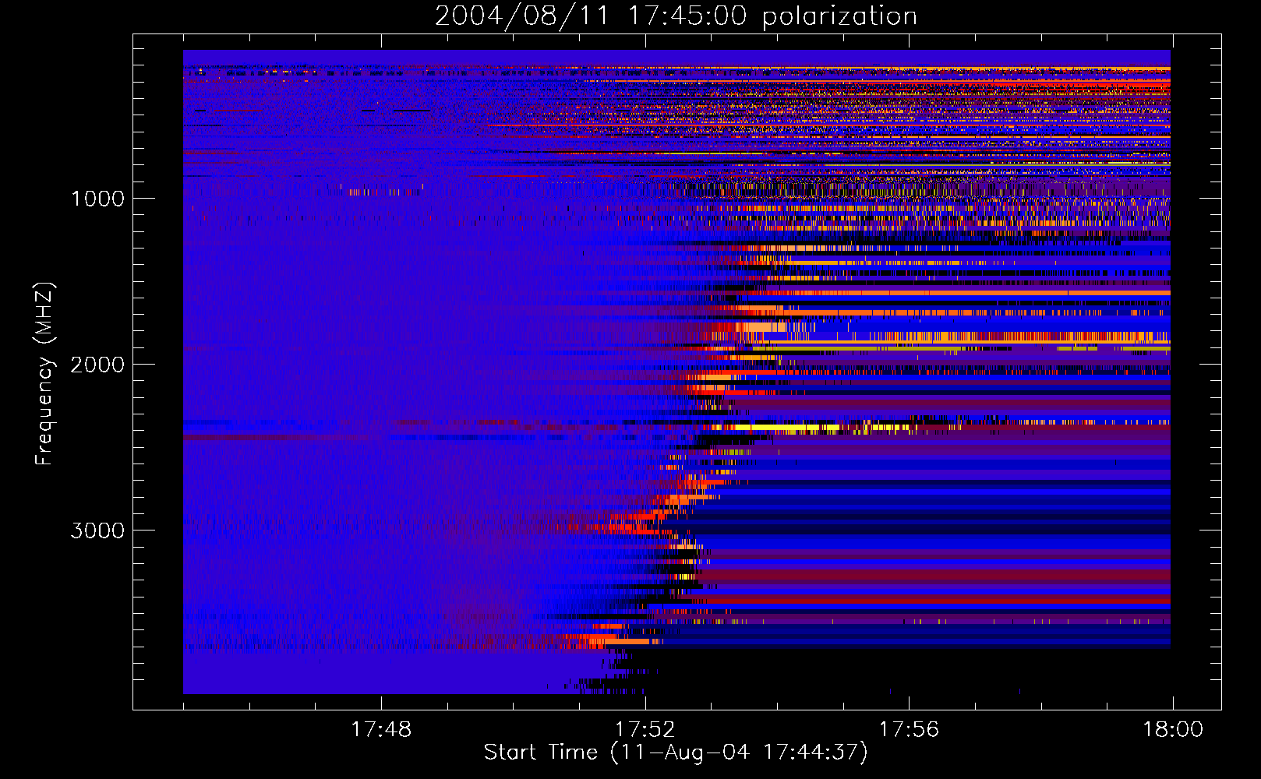Click the "17:48" time tick label
Viewport: 1261px width, 779px height.
coord(381,730)
